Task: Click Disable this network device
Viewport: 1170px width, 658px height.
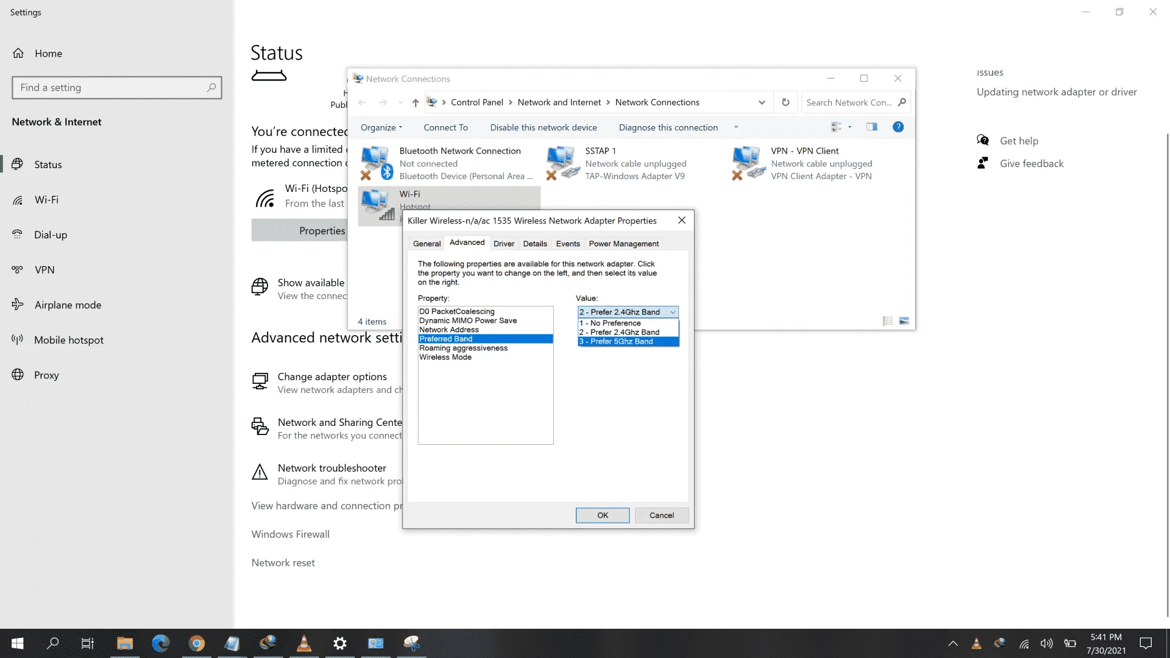Action: pyautogui.click(x=544, y=127)
